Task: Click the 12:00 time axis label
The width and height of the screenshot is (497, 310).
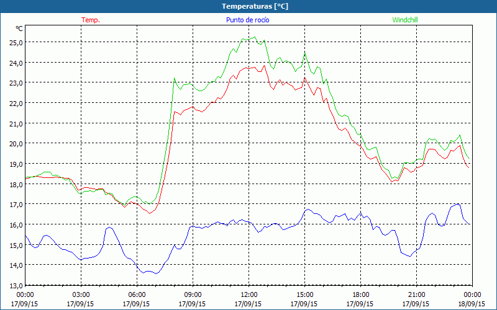Action: click(x=249, y=295)
